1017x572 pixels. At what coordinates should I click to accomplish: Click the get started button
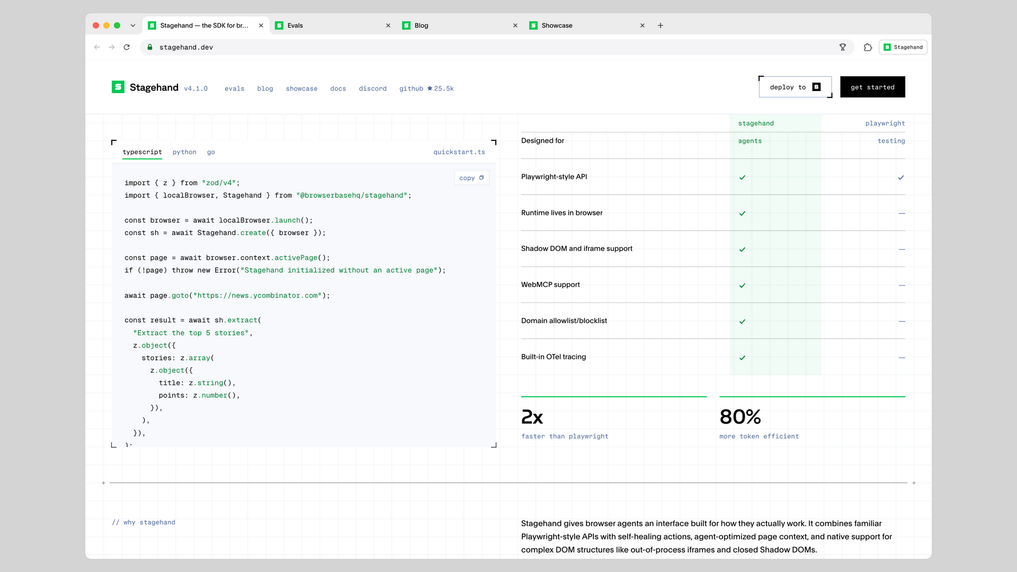pos(872,87)
